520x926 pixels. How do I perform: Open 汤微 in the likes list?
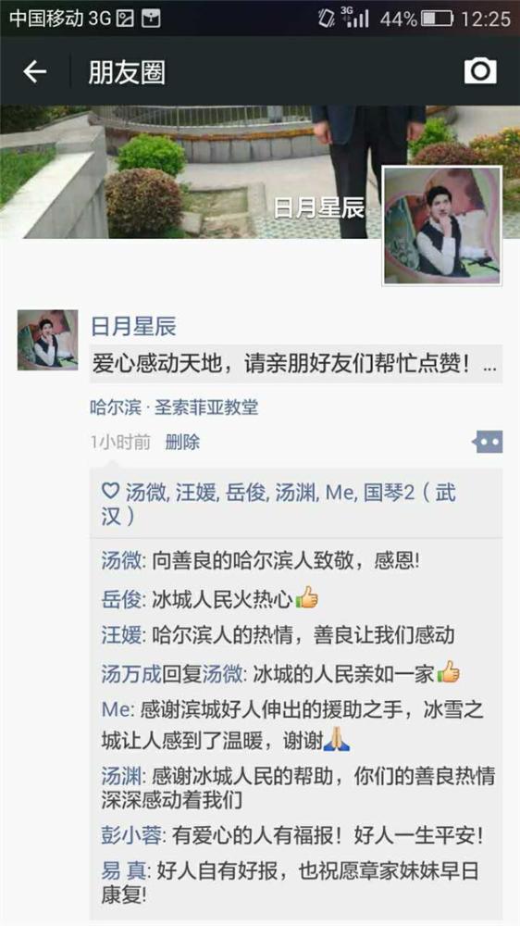click(x=145, y=492)
